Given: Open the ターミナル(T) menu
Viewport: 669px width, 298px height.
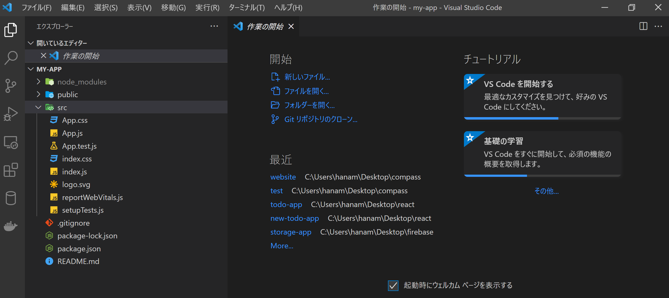Looking at the screenshot, I should pos(246,8).
